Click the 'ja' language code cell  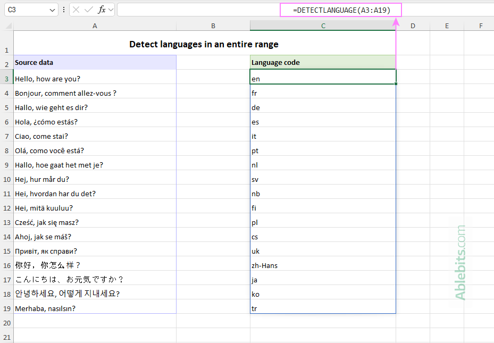pos(323,278)
